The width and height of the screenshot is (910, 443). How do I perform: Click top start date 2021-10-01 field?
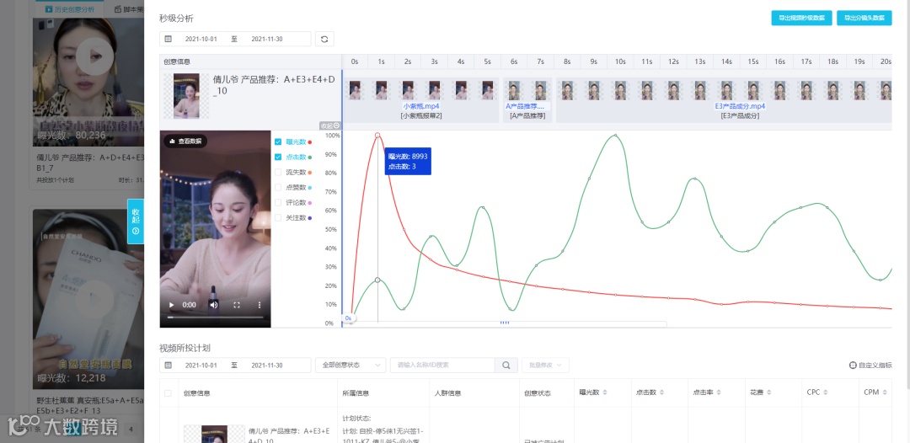tap(201, 39)
